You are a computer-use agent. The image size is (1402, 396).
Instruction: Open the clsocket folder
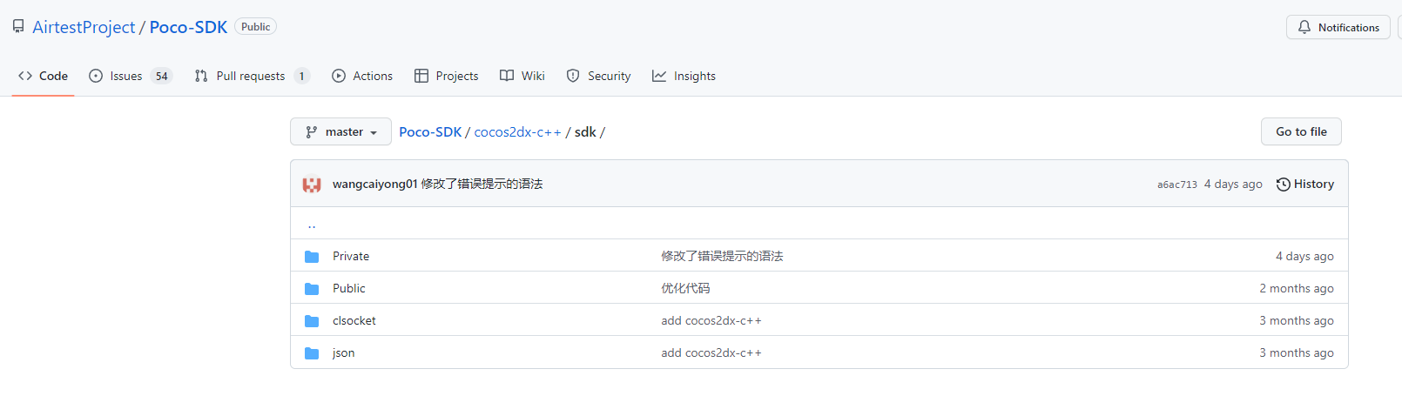click(354, 320)
